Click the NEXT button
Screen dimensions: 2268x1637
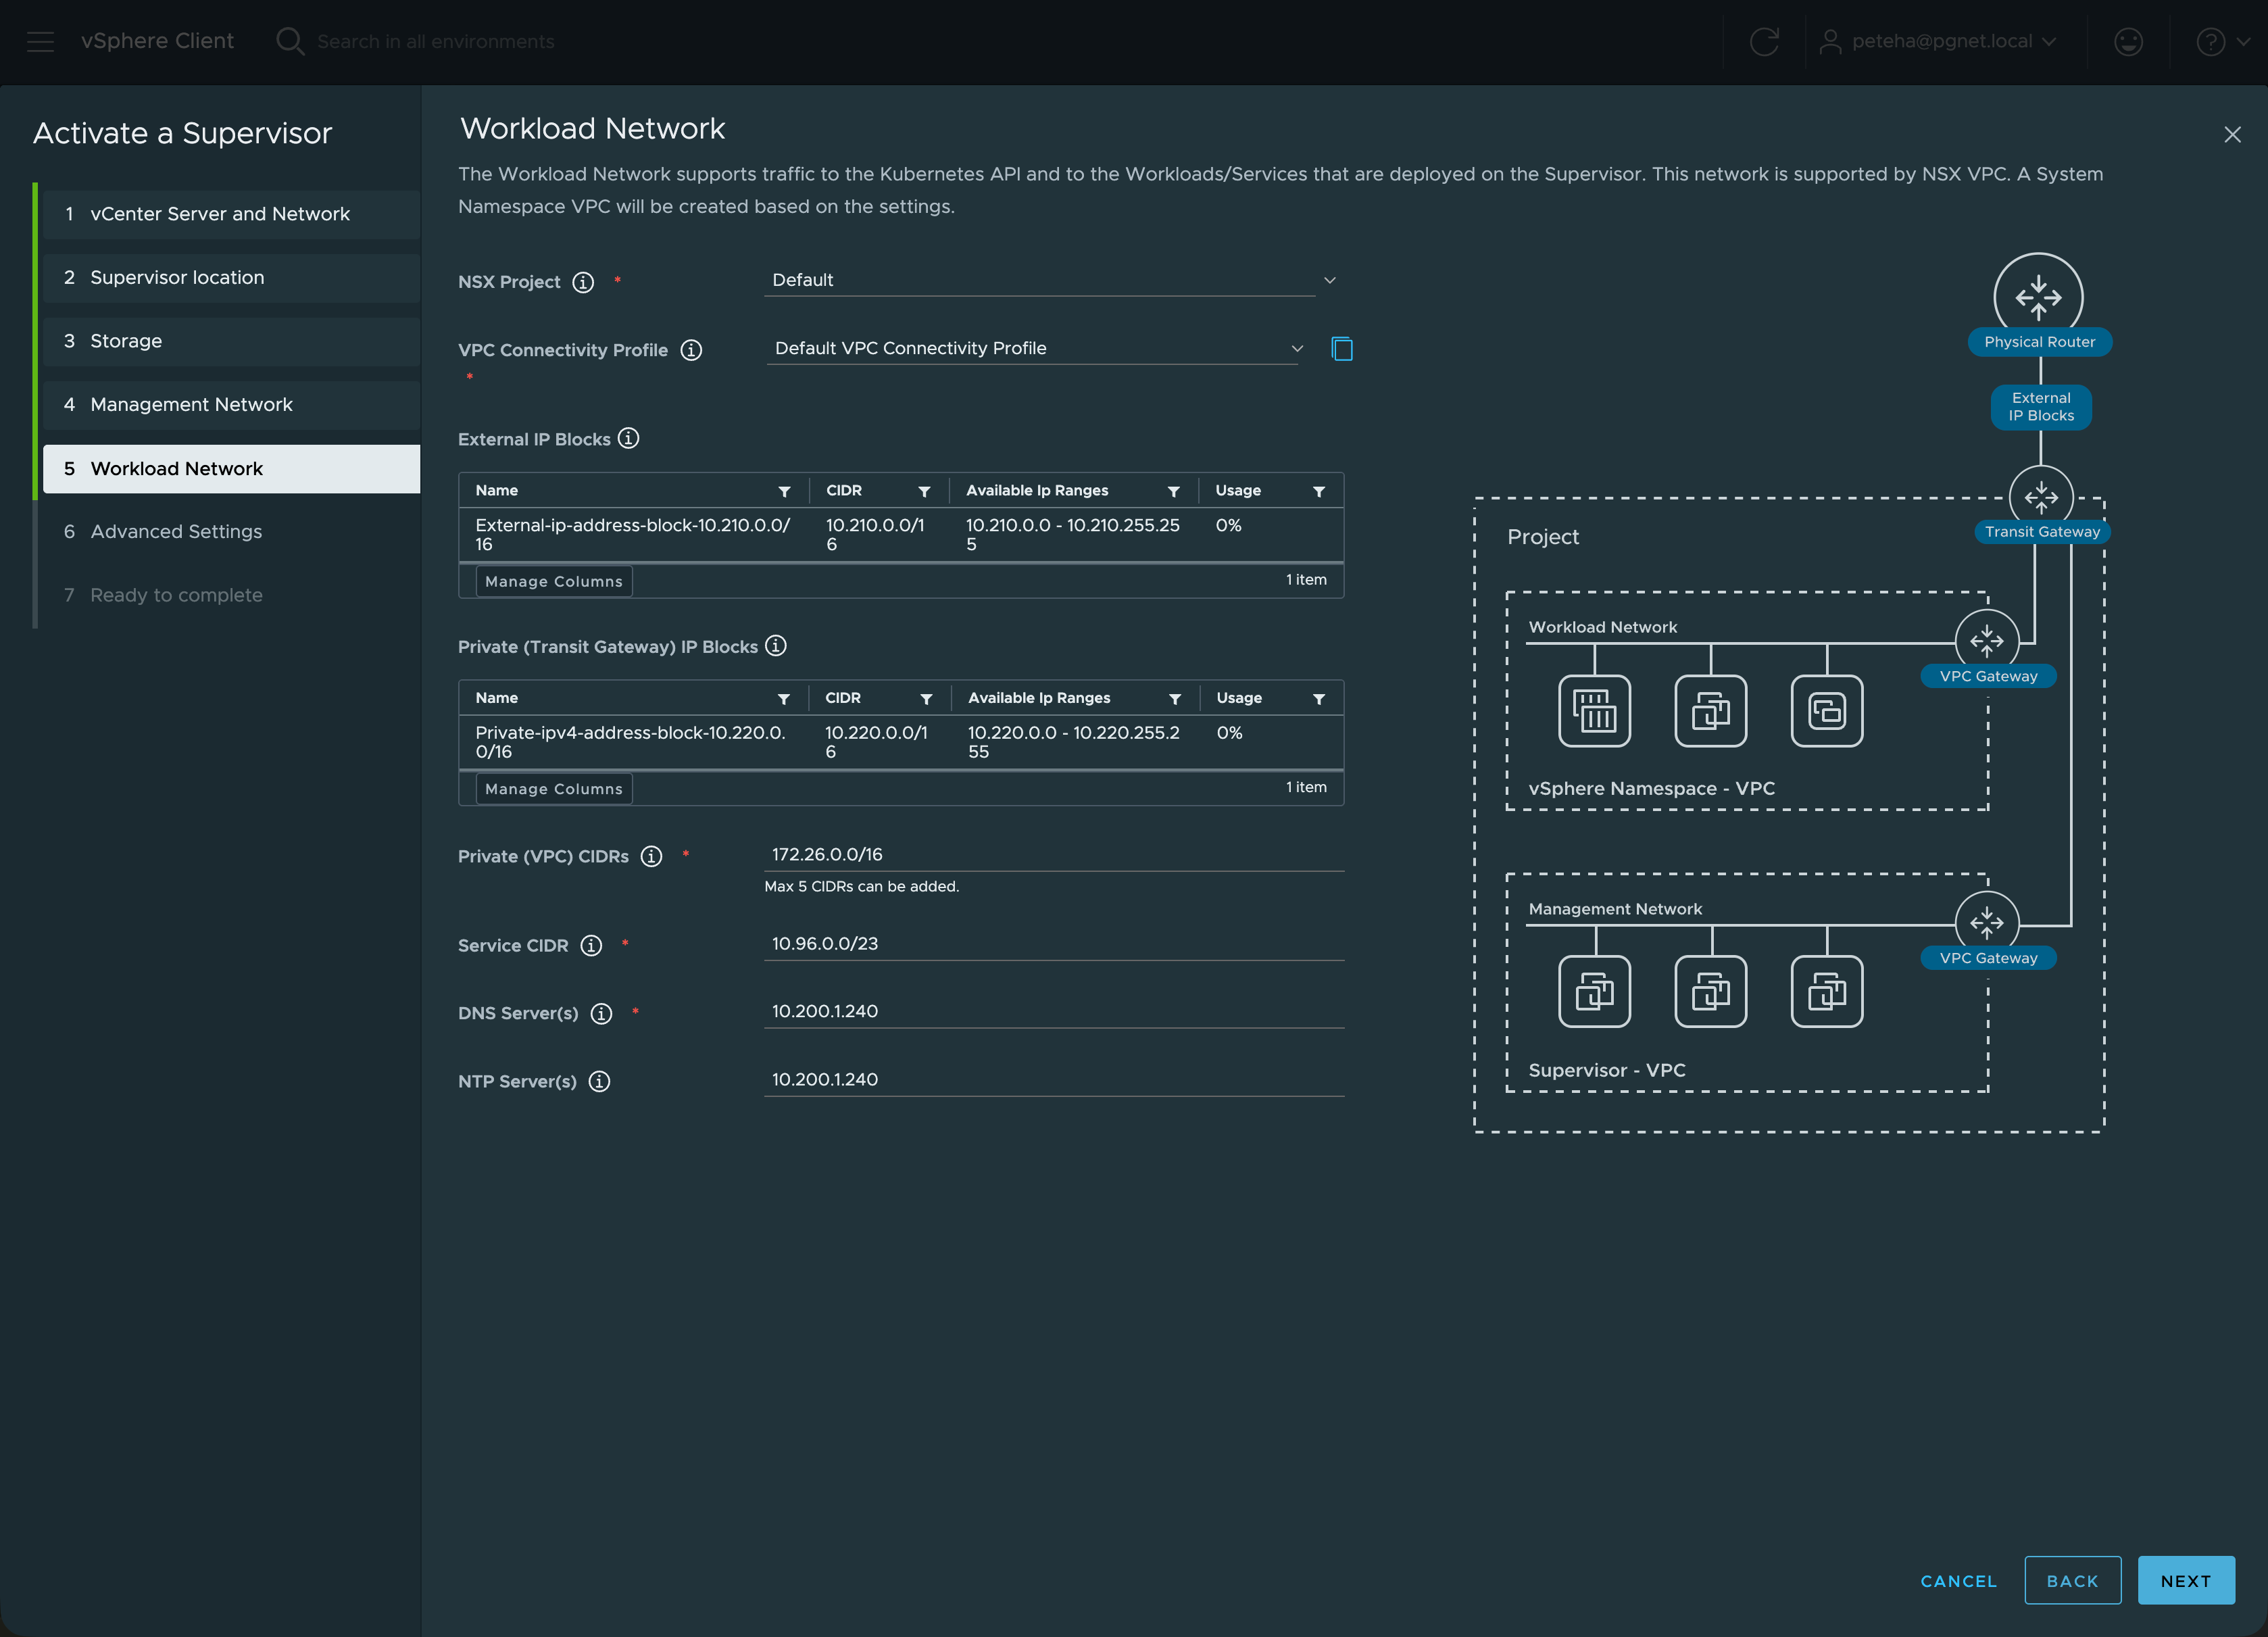(x=2186, y=1581)
